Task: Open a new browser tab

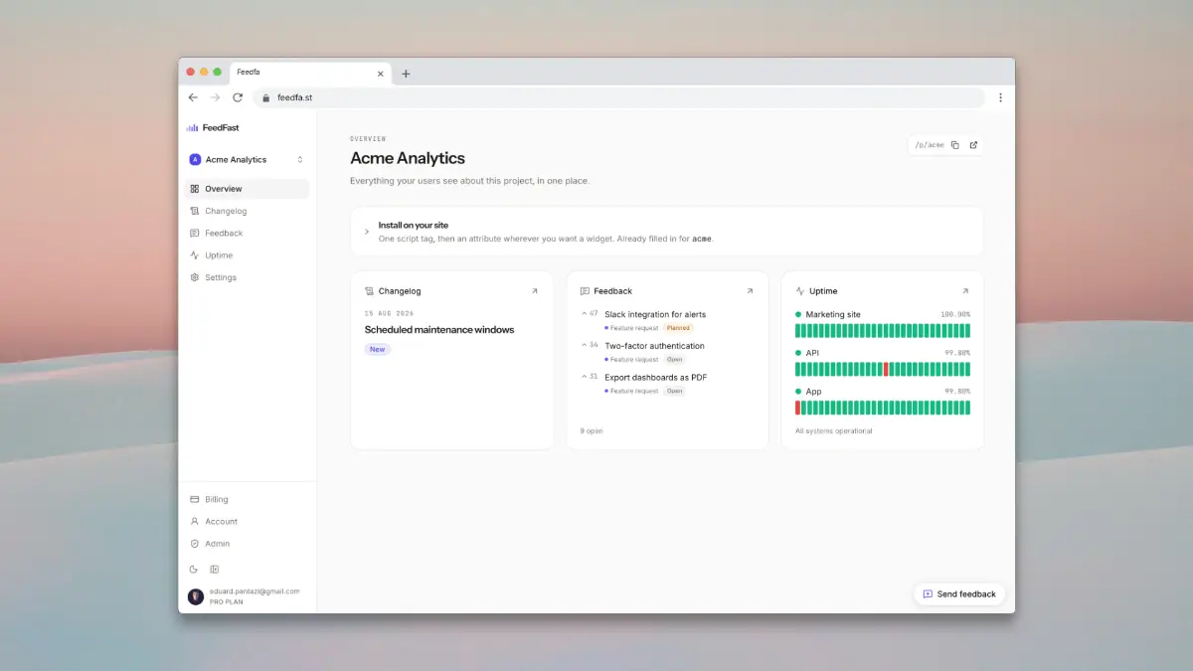Action: pyautogui.click(x=406, y=74)
